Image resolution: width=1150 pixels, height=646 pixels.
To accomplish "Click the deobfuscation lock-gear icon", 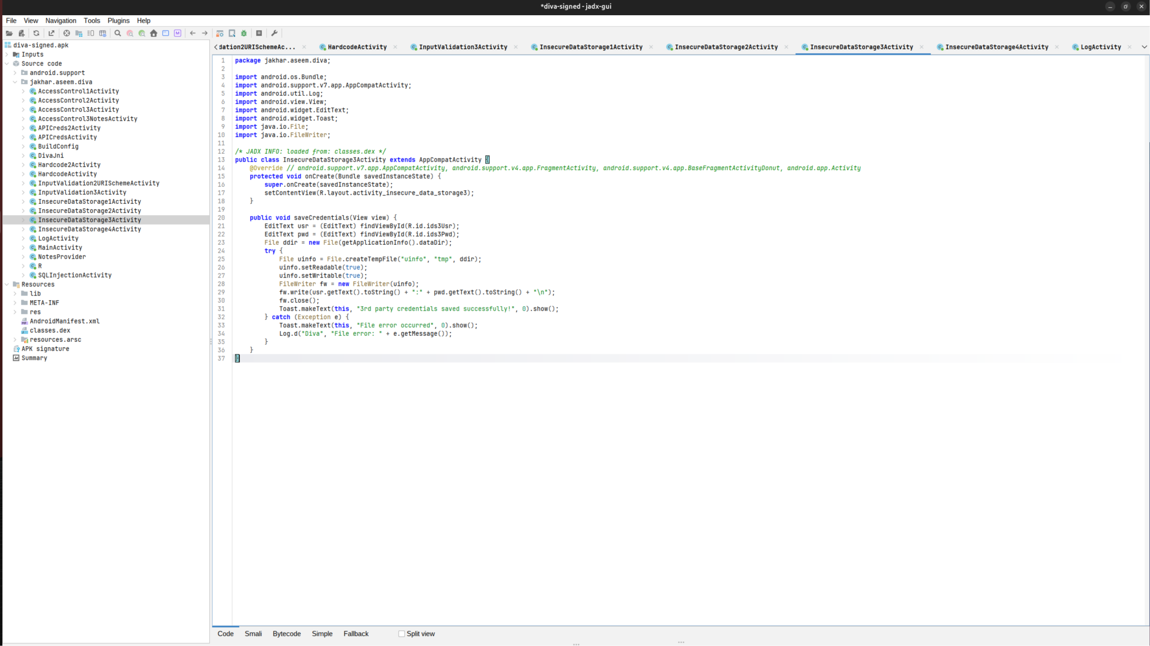I will point(220,33).
